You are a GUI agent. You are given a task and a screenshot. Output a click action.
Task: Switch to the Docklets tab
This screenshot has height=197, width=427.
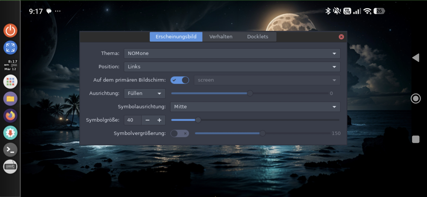[x=257, y=37]
